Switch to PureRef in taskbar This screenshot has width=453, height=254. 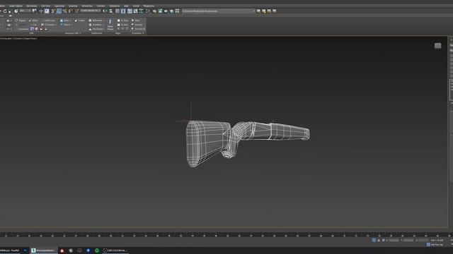10,250
